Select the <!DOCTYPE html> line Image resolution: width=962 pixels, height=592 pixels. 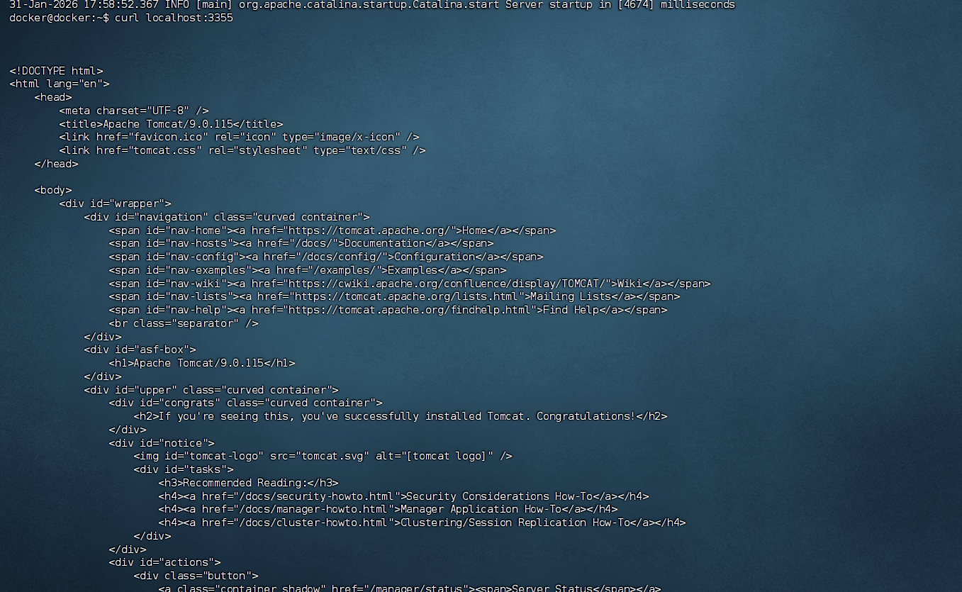[56, 71]
